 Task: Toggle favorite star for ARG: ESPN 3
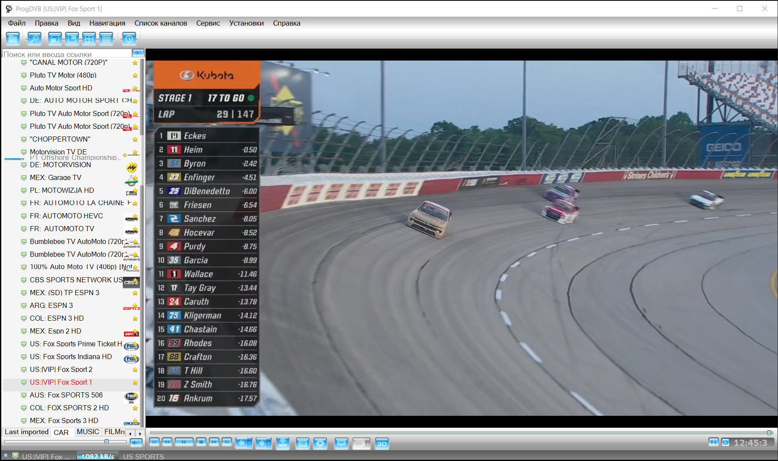pyautogui.click(x=135, y=306)
